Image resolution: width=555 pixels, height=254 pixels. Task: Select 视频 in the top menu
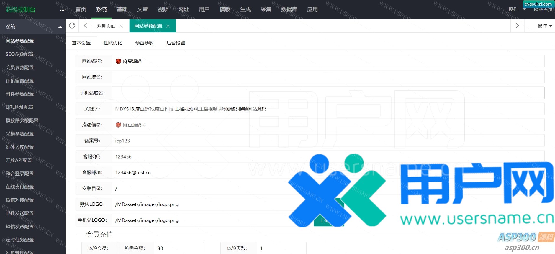163,9
